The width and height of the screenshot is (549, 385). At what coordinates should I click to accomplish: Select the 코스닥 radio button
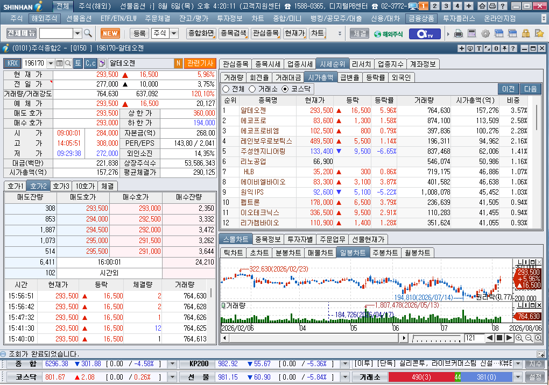pos(285,89)
